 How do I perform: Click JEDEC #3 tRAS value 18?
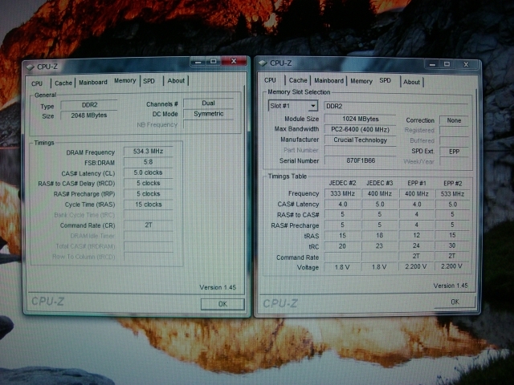[380, 235]
